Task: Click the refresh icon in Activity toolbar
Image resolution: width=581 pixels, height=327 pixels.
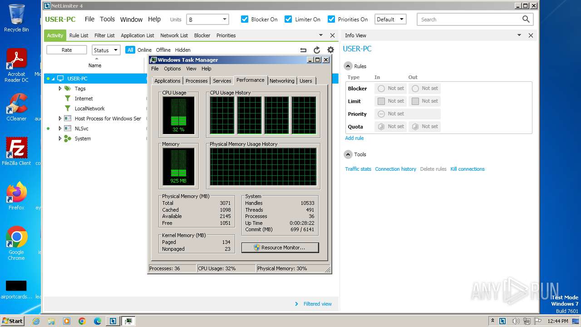Action: pyautogui.click(x=317, y=50)
